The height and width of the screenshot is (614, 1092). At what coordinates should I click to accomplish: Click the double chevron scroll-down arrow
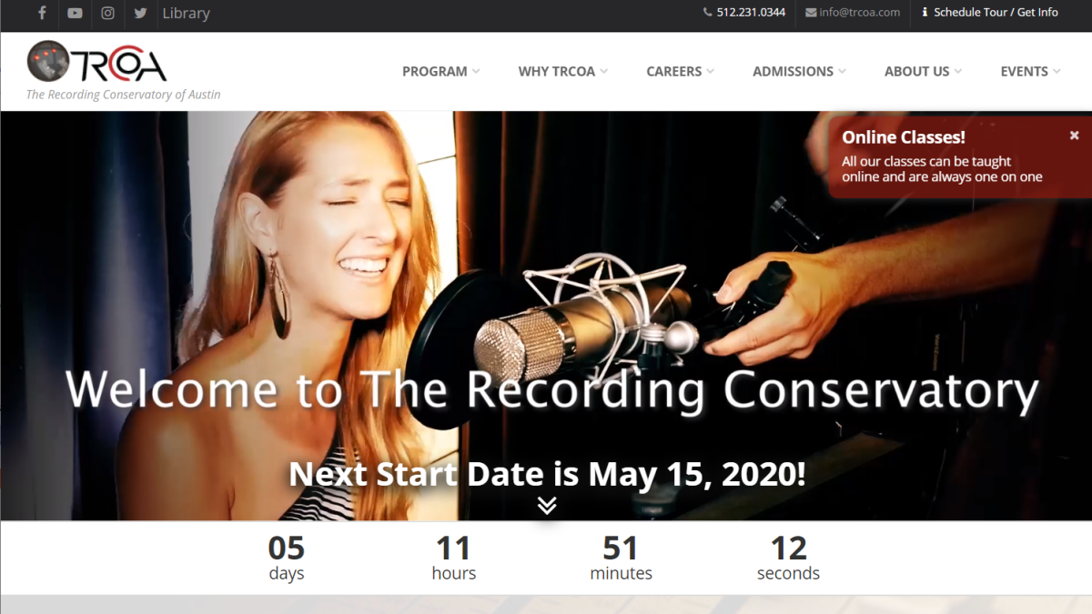[x=546, y=505]
